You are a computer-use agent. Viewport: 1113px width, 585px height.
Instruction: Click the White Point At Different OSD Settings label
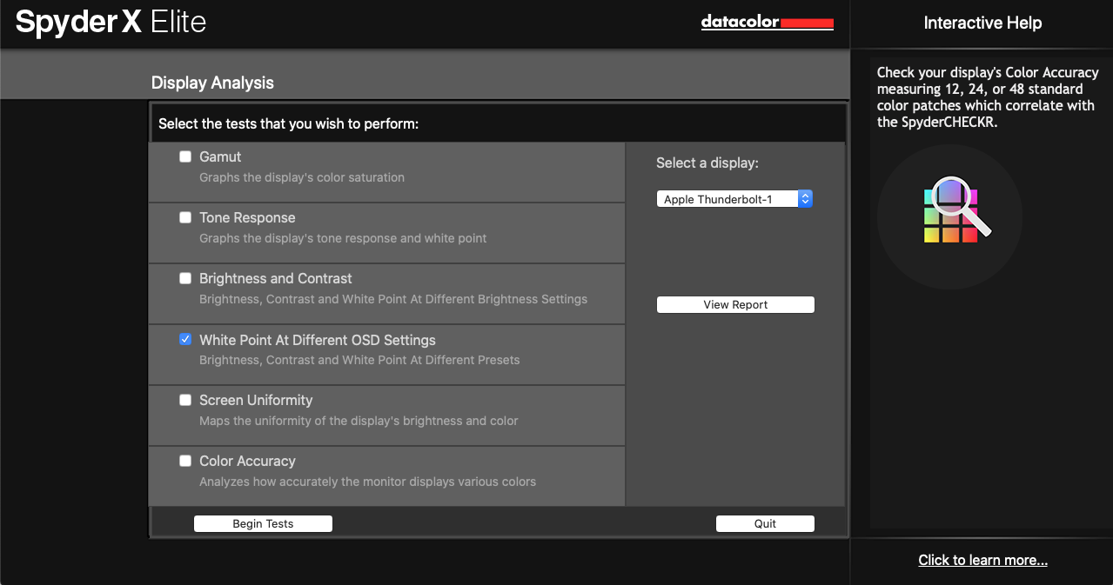318,340
